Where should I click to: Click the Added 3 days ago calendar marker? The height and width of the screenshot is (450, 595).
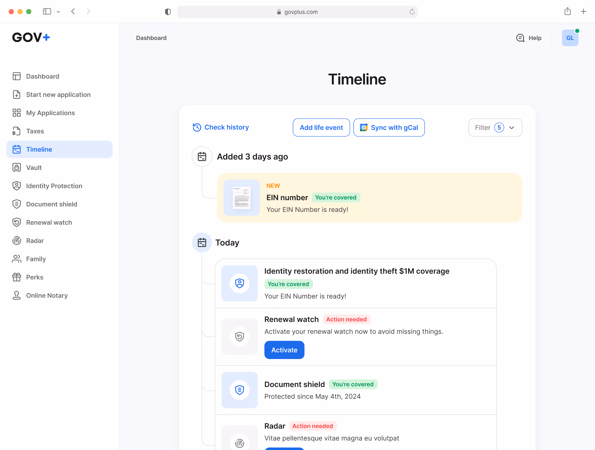pyautogui.click(x=202, y=156)
